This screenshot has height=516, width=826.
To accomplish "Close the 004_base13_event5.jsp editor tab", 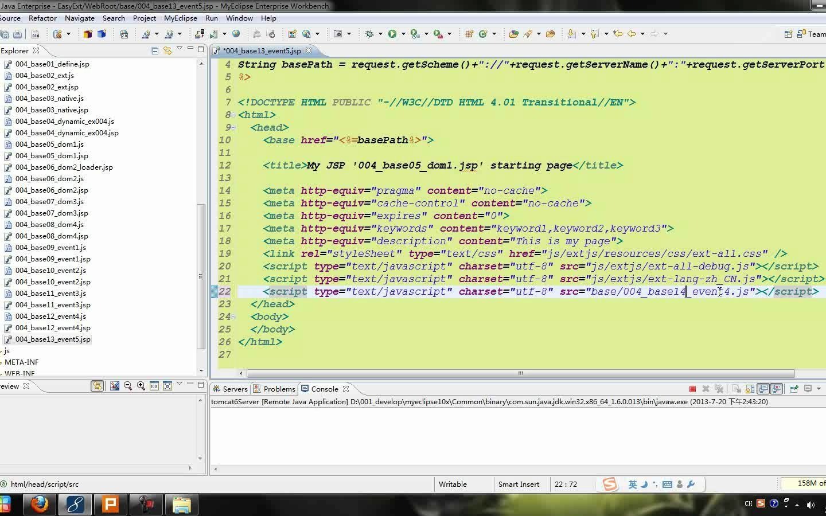I will click(x=309, y=50).
